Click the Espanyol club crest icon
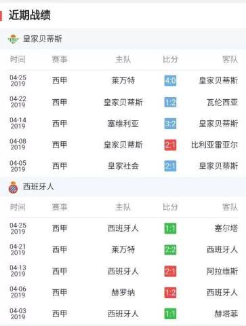Viewport: 246px width, 326px height. click(x=13, y=187)
